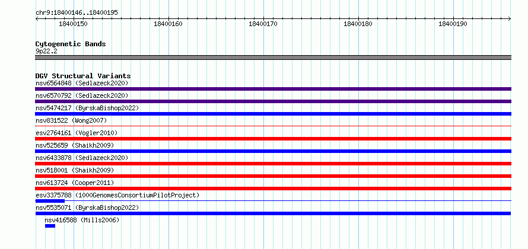Select the small nsv416588 blue variant block
Image resolution: width=528 pixels, height=249 pixels.
click(x=50, y=226)
